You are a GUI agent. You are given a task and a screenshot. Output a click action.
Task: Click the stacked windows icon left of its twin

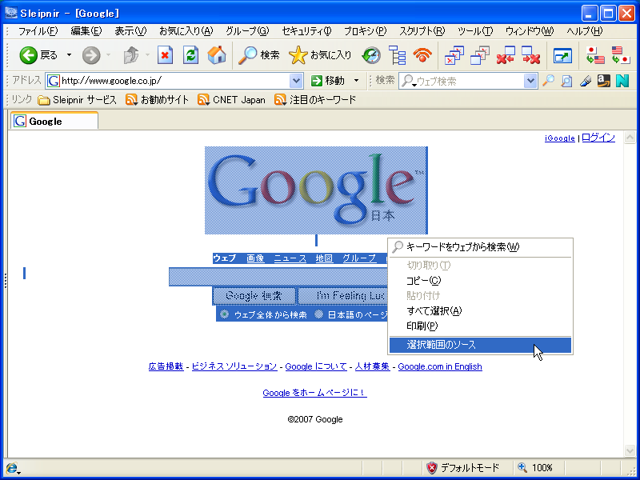coord(454,55)
